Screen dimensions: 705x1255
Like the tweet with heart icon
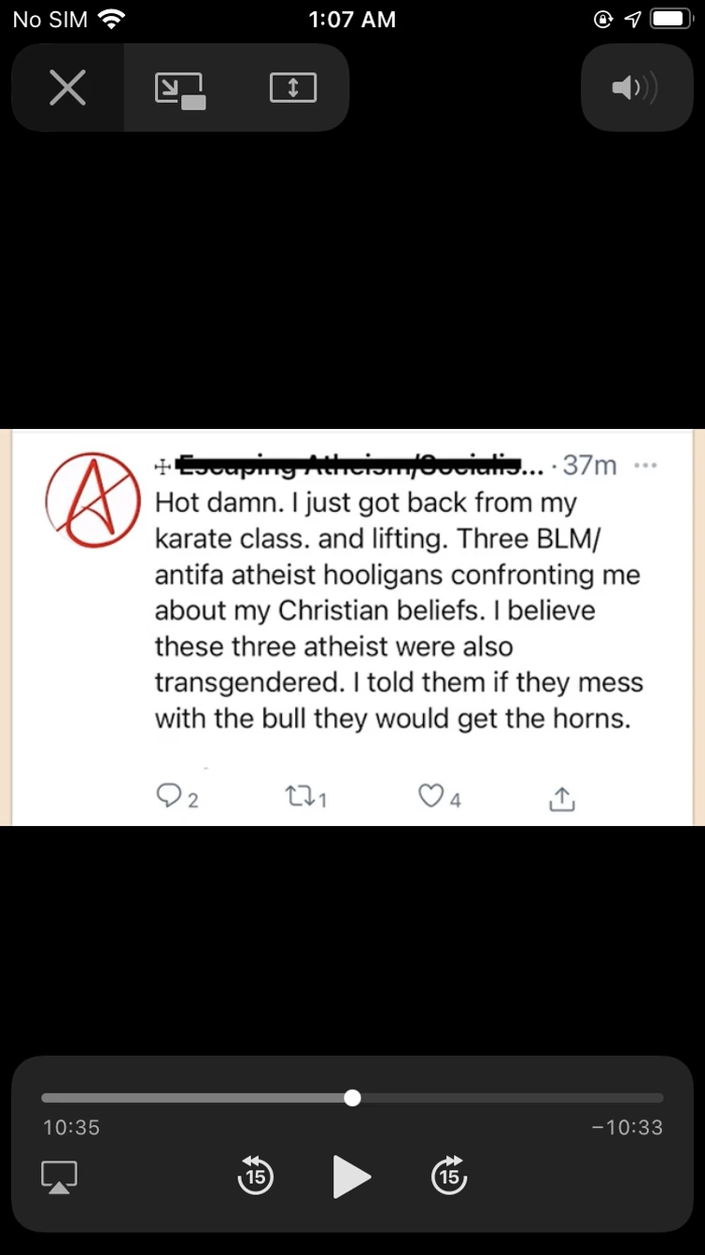tap(430, 796)
